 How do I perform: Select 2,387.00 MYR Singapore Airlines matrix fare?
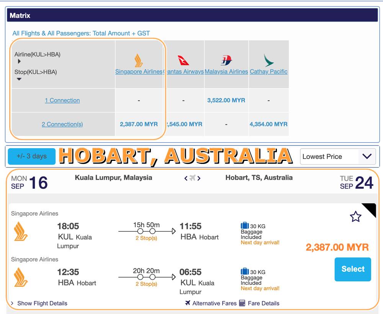click(139, 124)
